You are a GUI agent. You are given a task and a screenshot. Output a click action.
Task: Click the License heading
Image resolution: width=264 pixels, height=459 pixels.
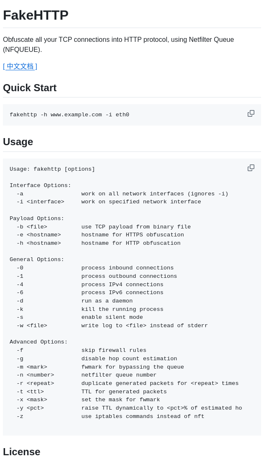coord(21,452)
